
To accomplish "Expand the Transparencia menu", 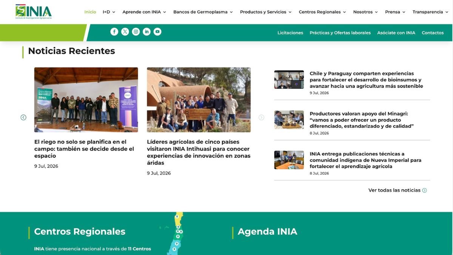I will [431, 12].
